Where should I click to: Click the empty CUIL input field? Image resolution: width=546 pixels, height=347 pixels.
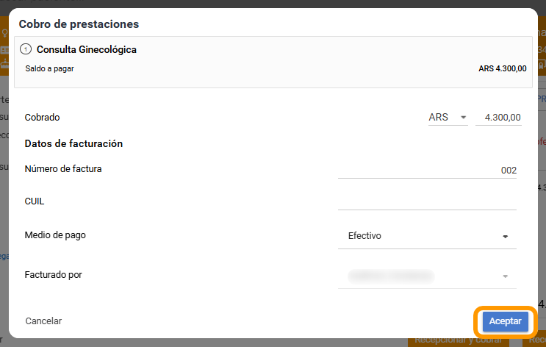click(x=427, y=202)
